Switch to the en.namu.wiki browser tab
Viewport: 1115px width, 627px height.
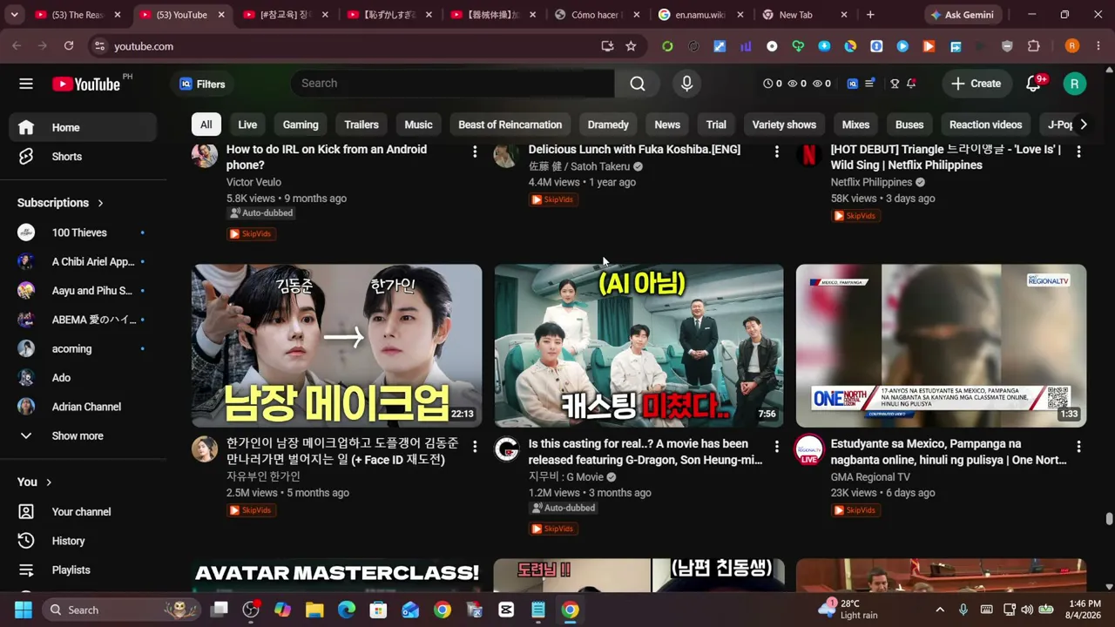699,15
